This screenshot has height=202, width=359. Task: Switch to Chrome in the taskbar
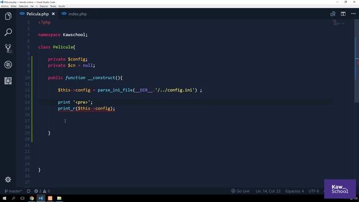click(x=31, y=198)
